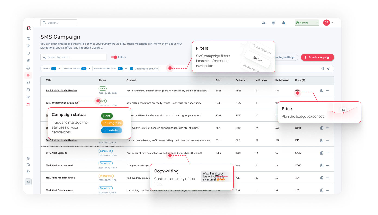Screen dimensions: 378x215
Task: Copy the first SMS distribution in Ukraine row
Action: click(322, 91)
